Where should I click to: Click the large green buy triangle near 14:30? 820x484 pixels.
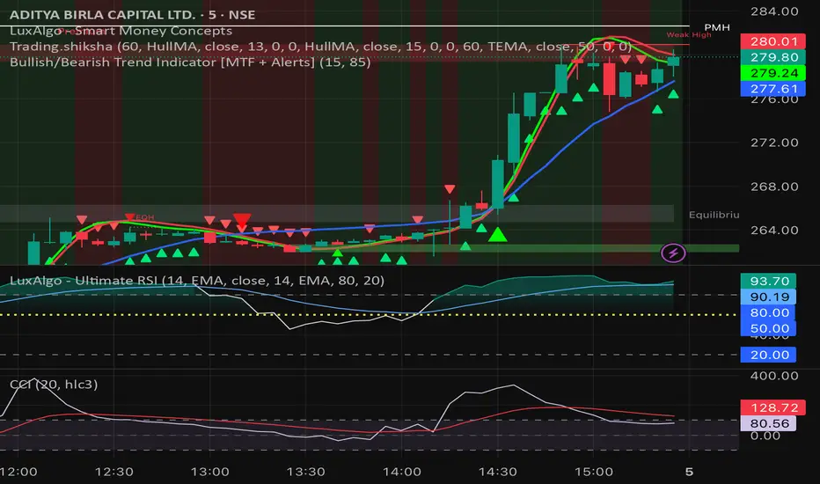coord(497,234)
